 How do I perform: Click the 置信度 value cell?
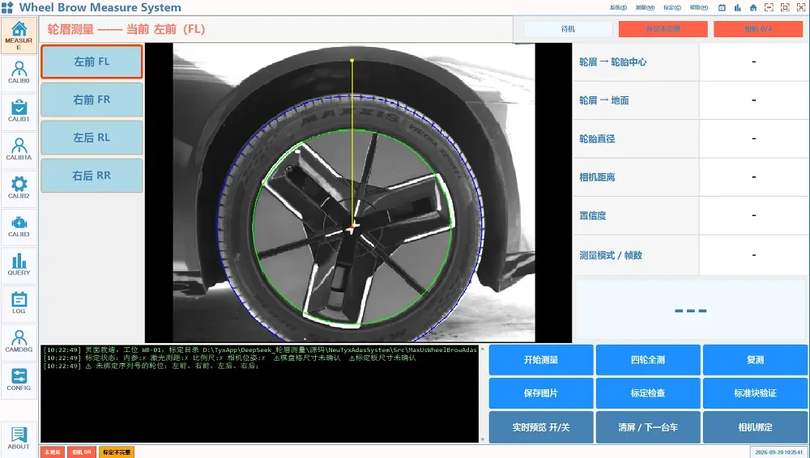pyautogui.click(x=753, y=215)
